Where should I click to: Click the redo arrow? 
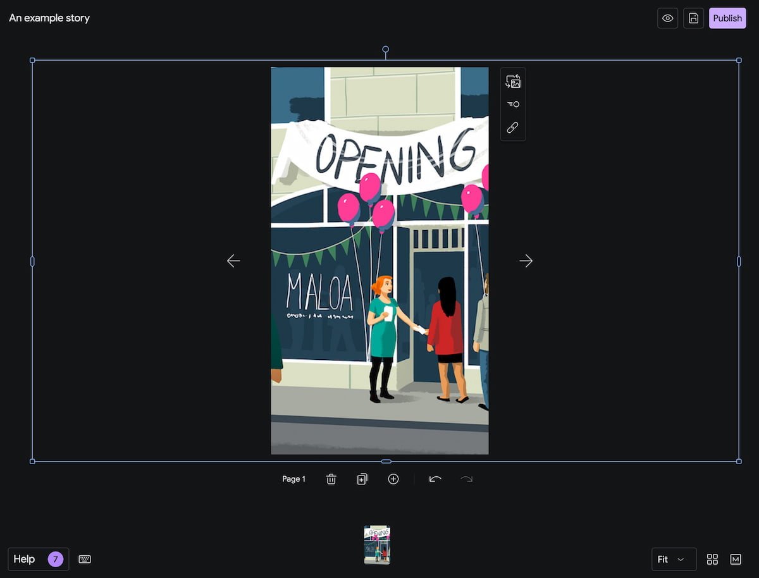tap(466, 479)
